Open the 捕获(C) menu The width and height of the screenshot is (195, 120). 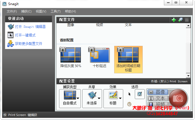point(26,11)
